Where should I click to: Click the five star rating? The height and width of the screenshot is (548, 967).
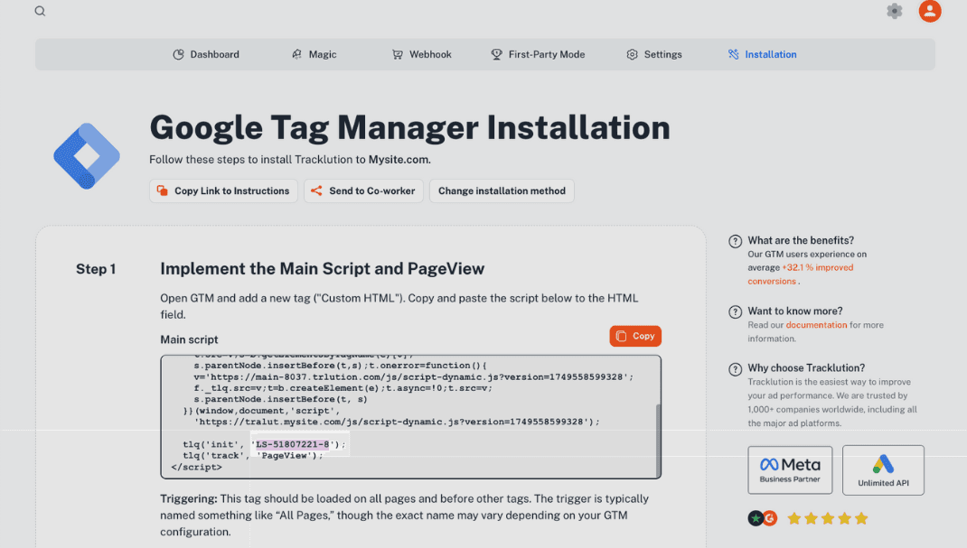(828, 518)
